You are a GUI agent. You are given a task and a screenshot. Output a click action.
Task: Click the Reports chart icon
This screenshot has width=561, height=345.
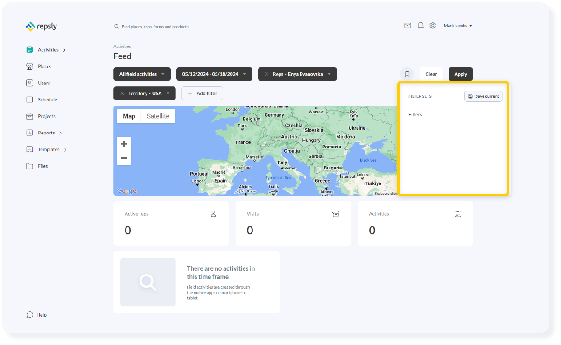tap(29, 133)
